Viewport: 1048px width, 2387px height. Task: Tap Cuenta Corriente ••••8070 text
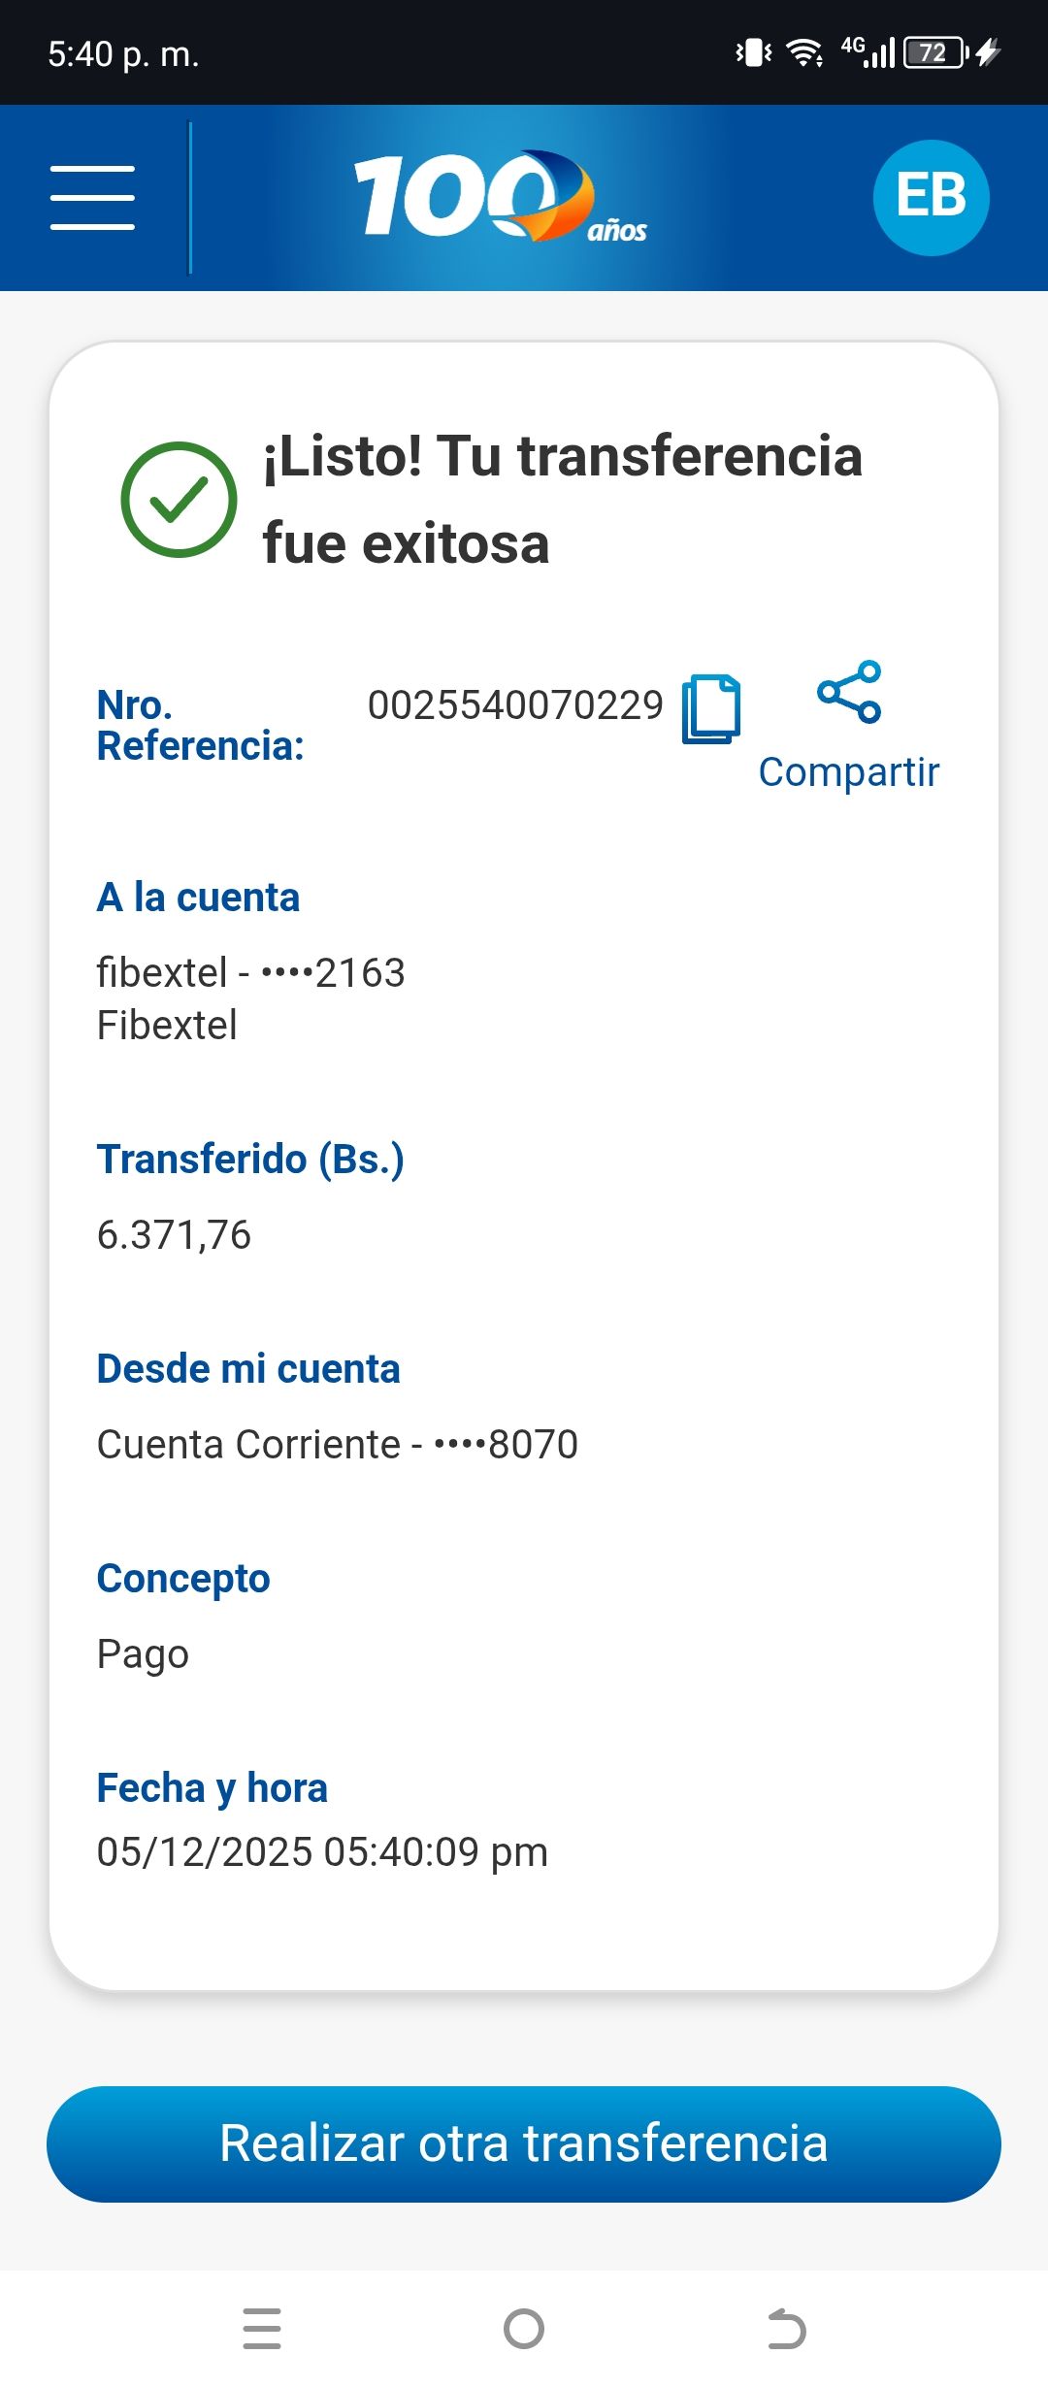pyautogui.click(x=338, y=1445)
